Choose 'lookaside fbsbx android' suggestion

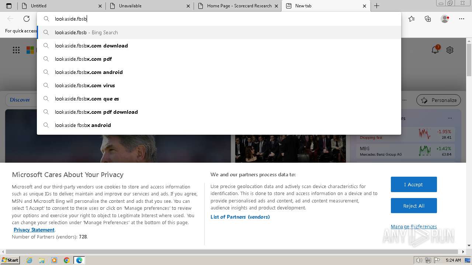click(219, 125)
